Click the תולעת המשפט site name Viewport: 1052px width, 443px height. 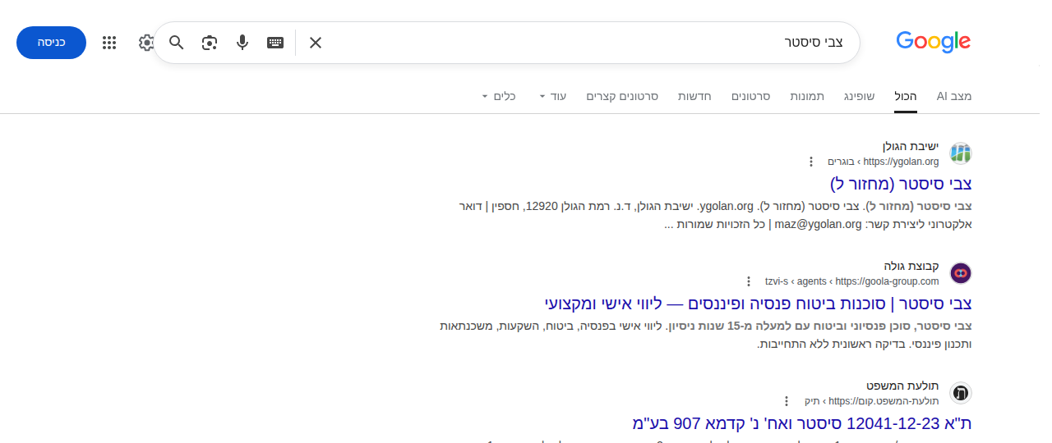pyautogui.click(x=902, y=386)
